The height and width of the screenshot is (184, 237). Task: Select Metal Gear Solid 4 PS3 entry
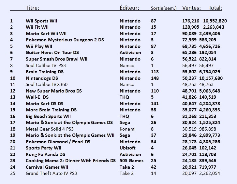pyautogui.click(x=50, y=129)
